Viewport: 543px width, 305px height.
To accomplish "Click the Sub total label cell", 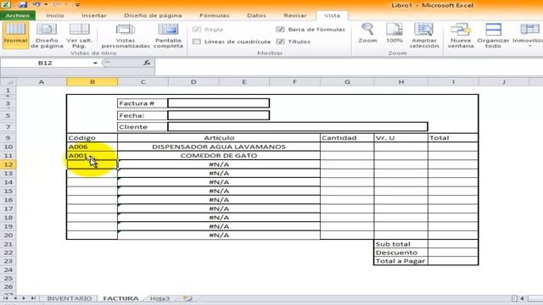I will [x=401, y=244].
